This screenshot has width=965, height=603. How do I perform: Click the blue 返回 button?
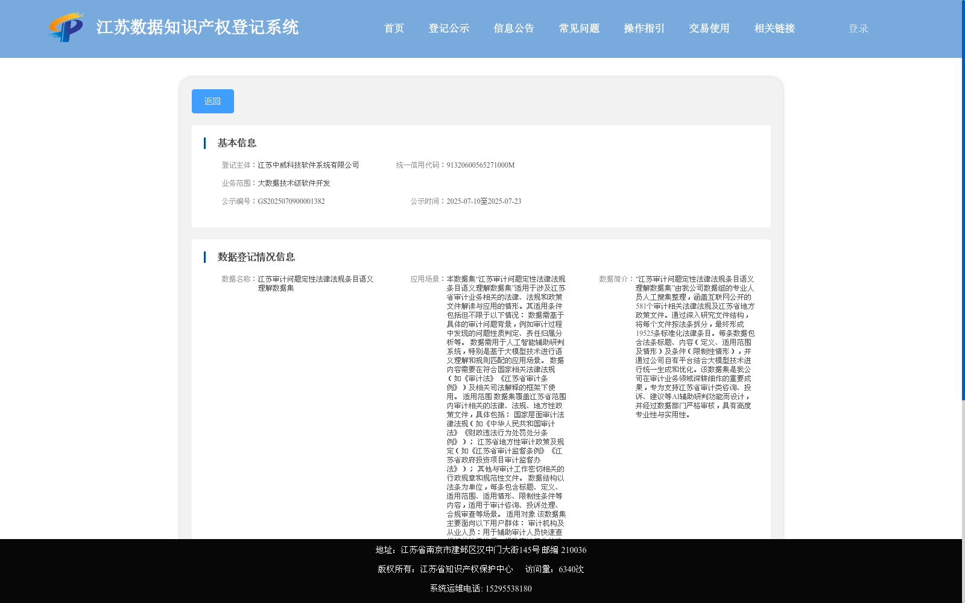[213, 101]
